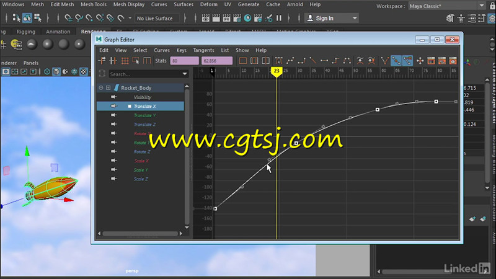Screen dimensions: 496x279
Task: Center the view about current time
Action: click(265, 61)
